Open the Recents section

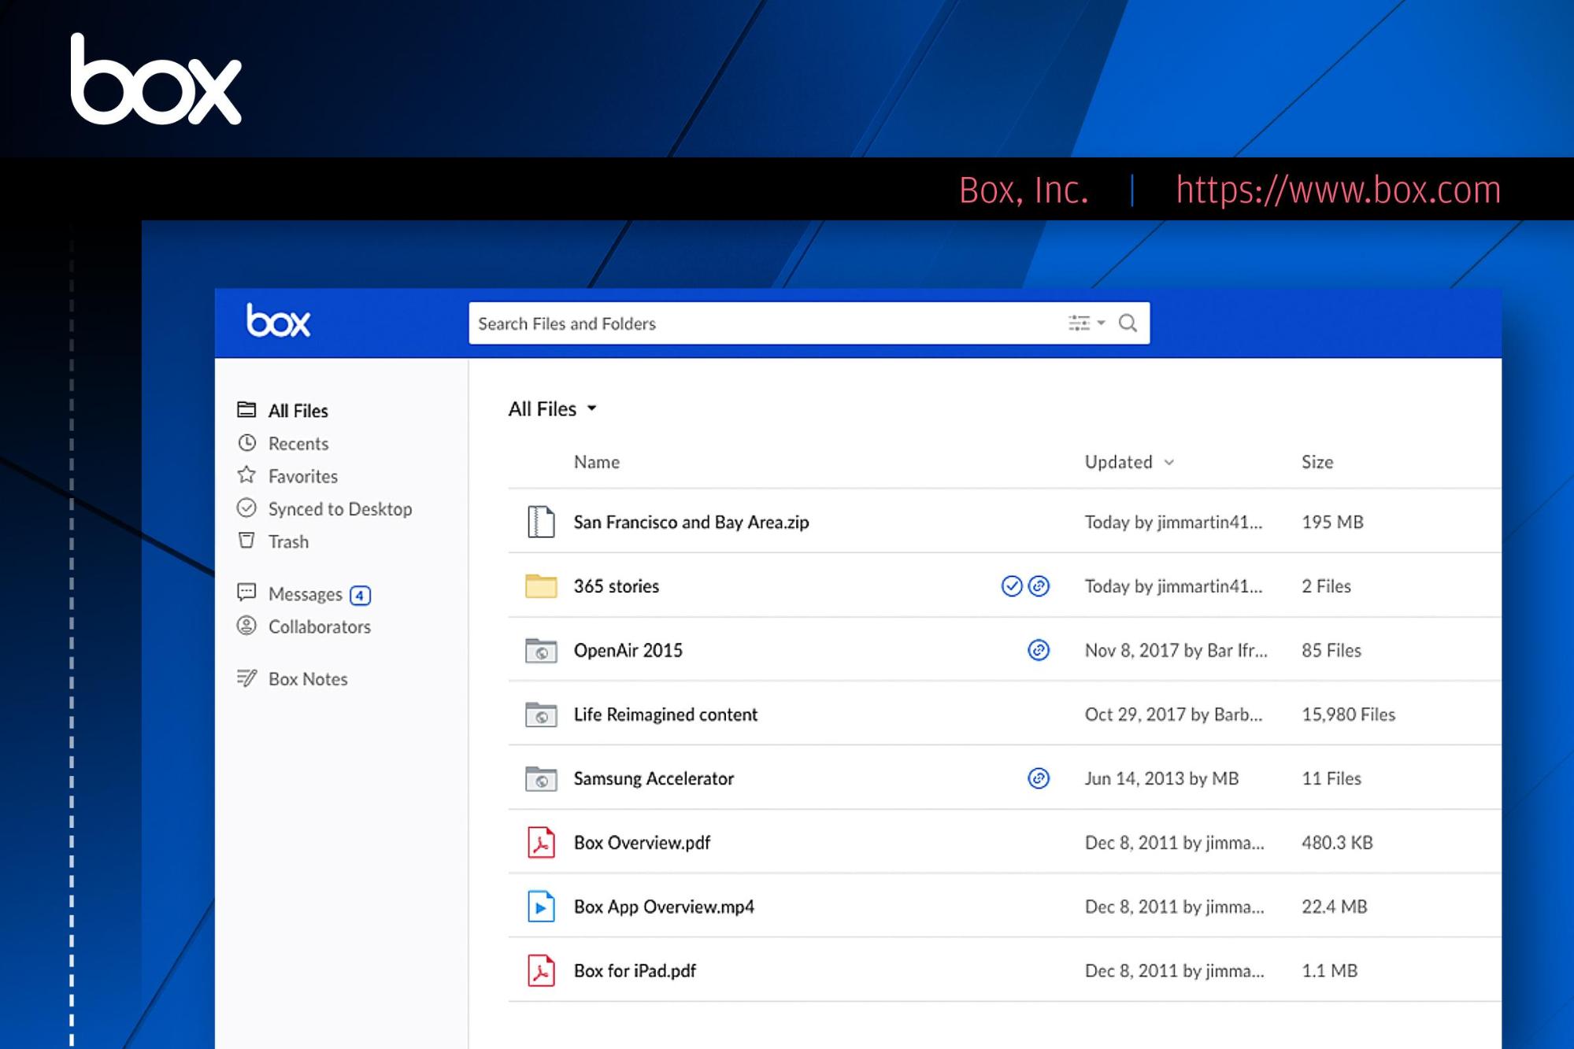point(298,442)
